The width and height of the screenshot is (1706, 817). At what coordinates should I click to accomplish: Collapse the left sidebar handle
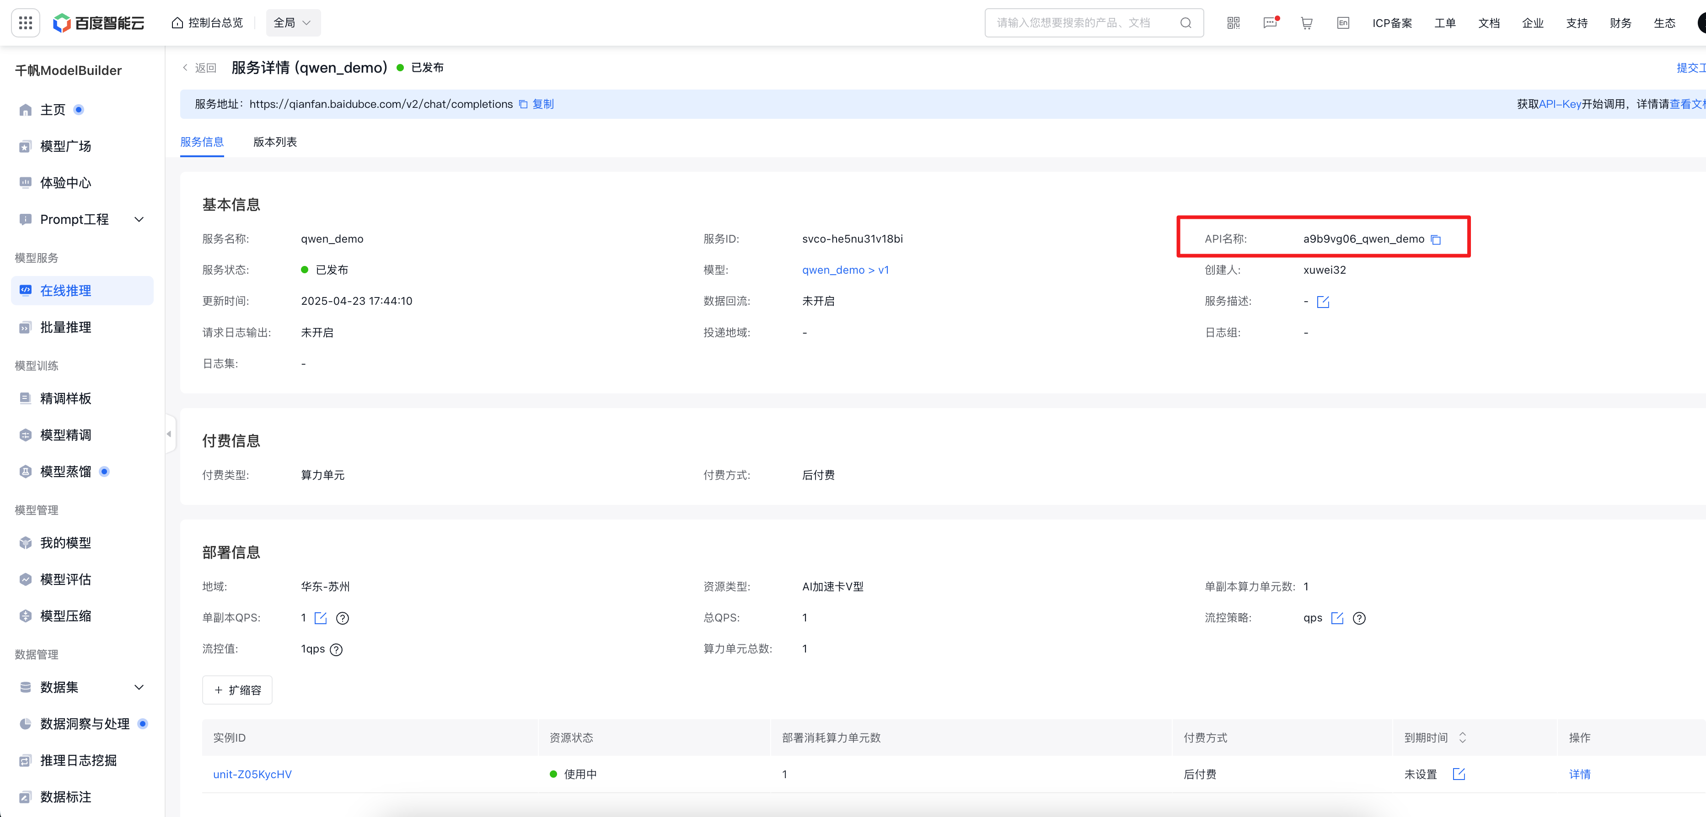[x=170, y=434]
